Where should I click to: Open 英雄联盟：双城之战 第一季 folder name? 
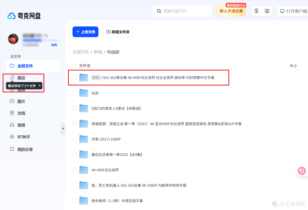click(x=166, y=124)
